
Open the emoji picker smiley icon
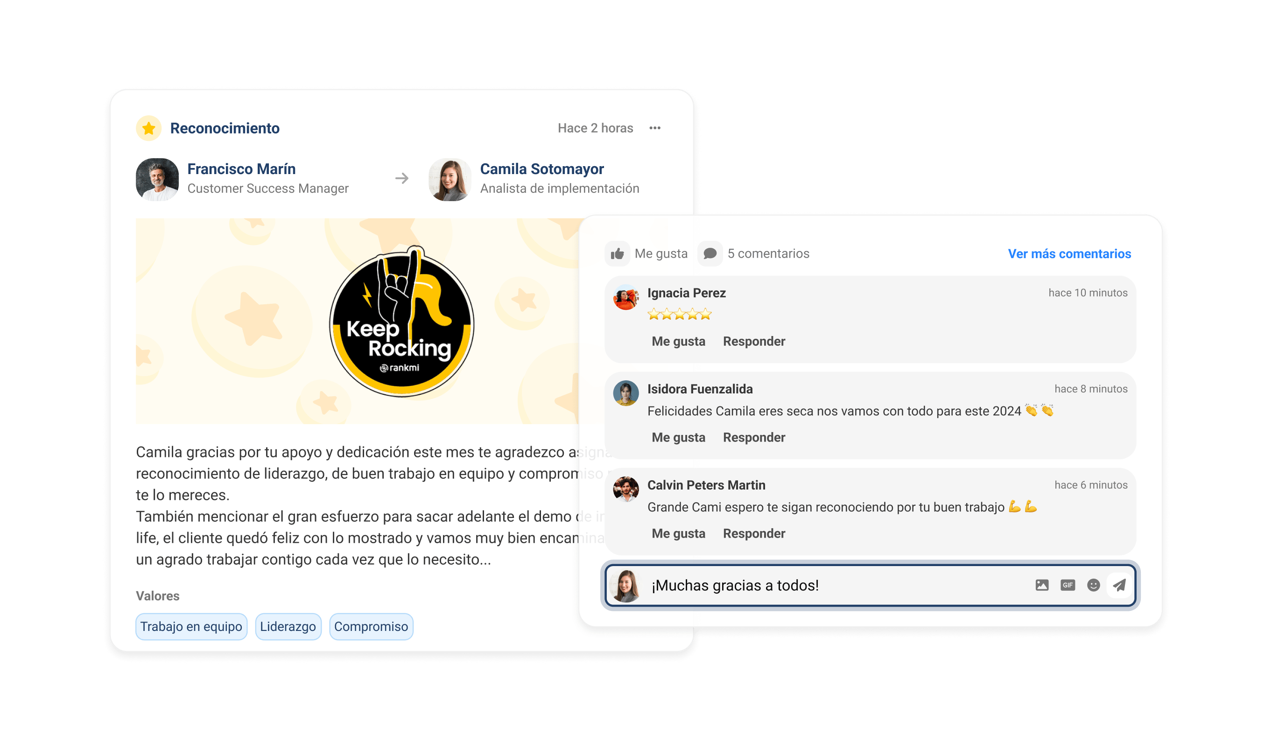pos(1093,585)
